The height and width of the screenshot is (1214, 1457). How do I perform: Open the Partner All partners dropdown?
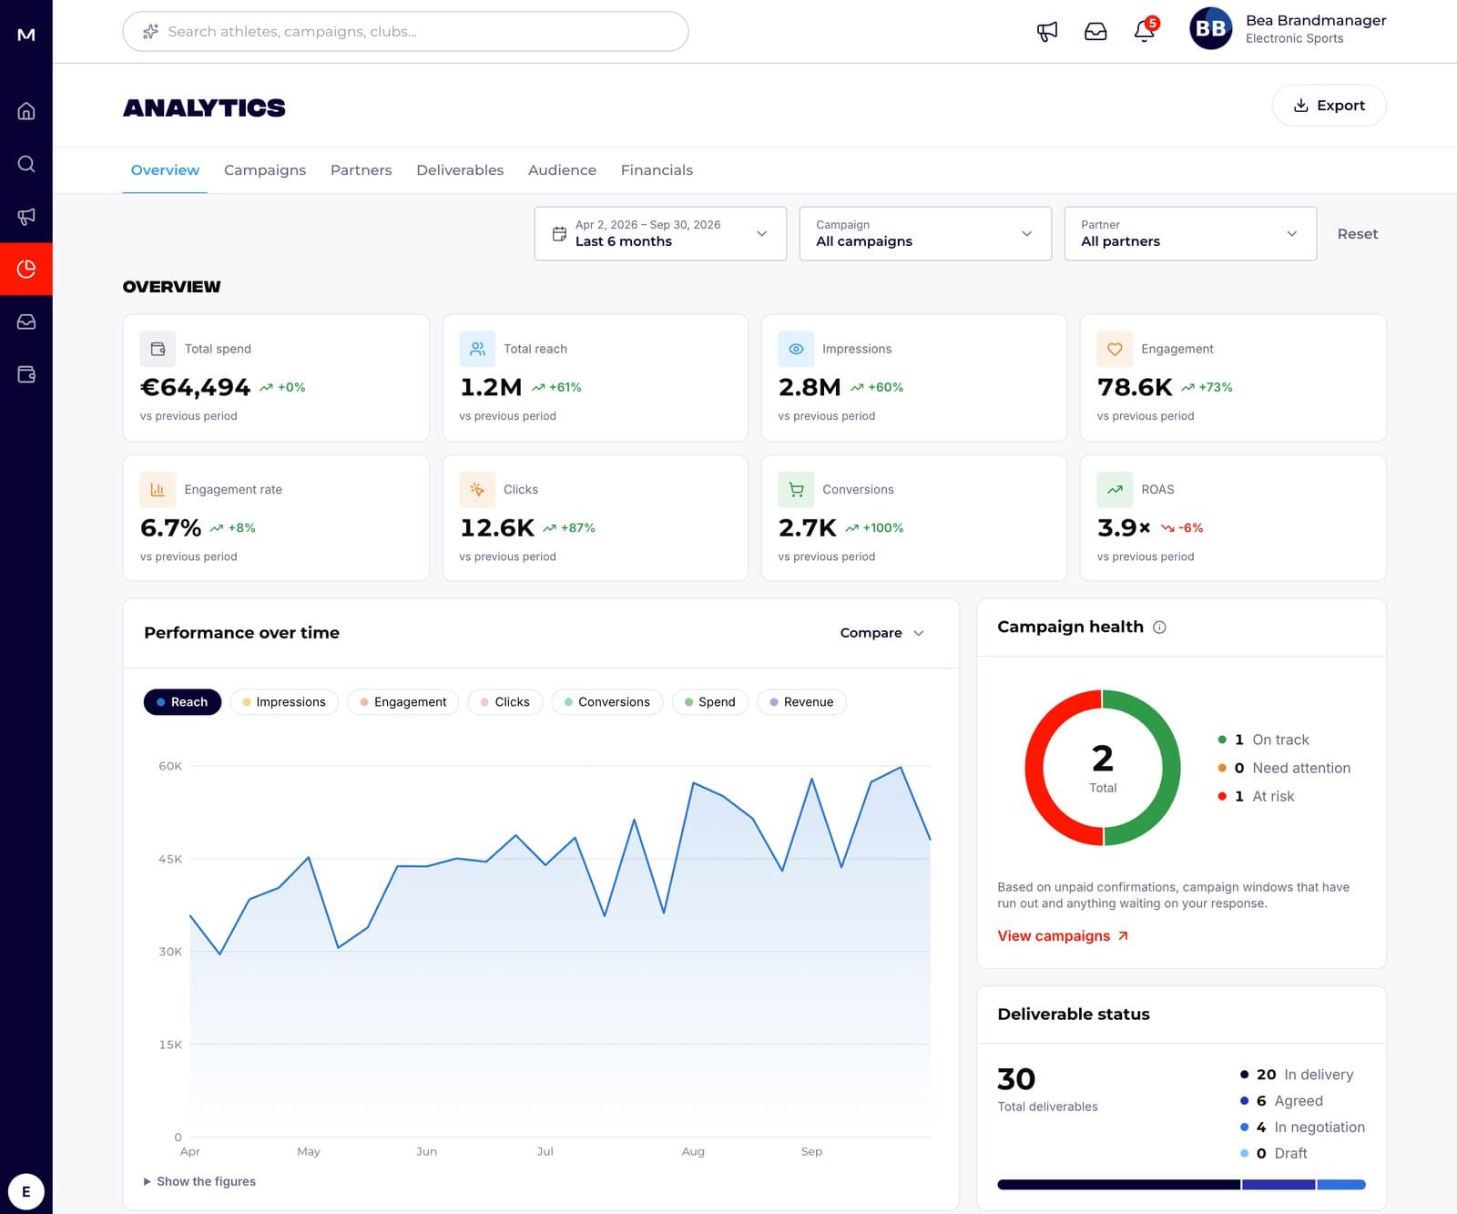1190,234
